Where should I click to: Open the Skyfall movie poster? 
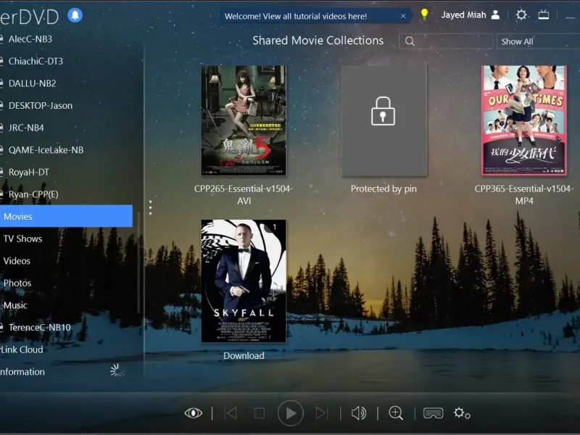point(244,281)
